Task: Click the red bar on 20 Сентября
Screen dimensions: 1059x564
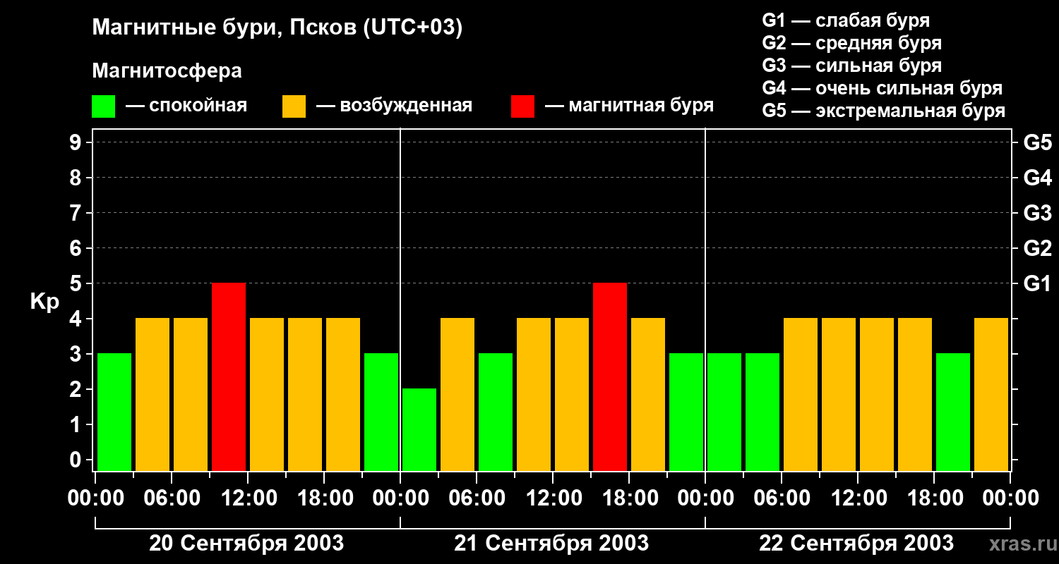Action: 229,376
